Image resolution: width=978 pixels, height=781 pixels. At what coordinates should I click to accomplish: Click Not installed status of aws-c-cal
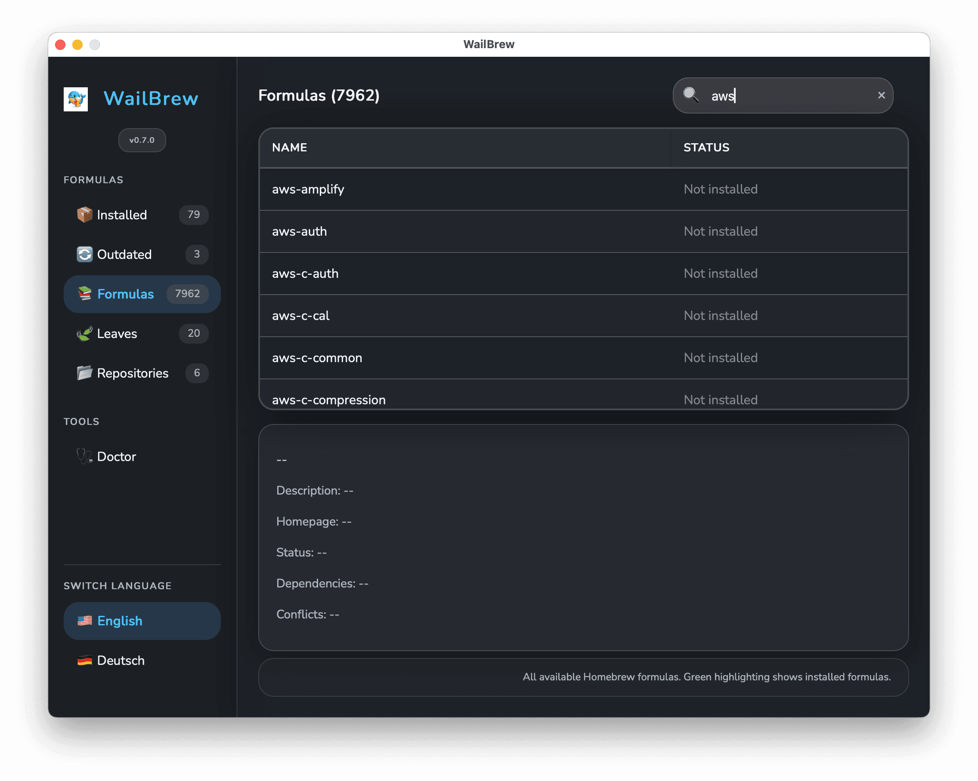(720, 316)
